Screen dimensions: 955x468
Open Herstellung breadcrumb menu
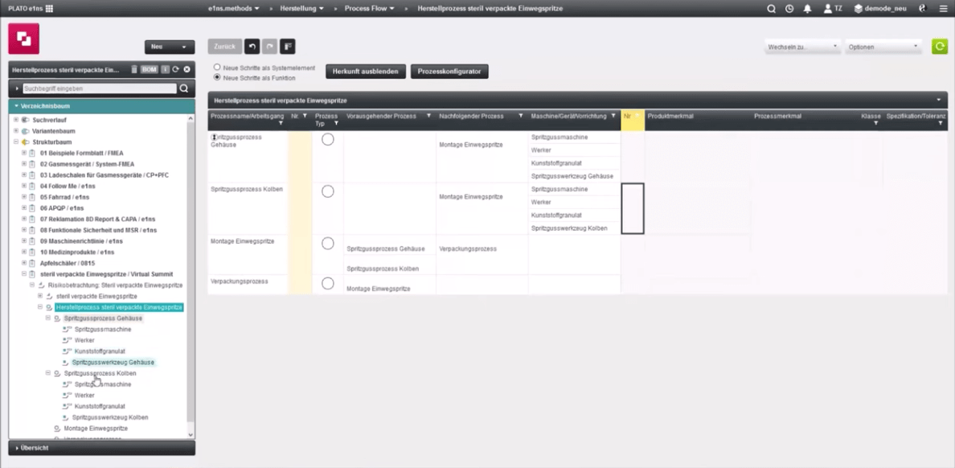coord(302,9)
